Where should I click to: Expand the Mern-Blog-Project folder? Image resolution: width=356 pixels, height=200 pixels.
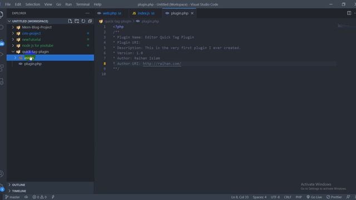pos(13,27)
